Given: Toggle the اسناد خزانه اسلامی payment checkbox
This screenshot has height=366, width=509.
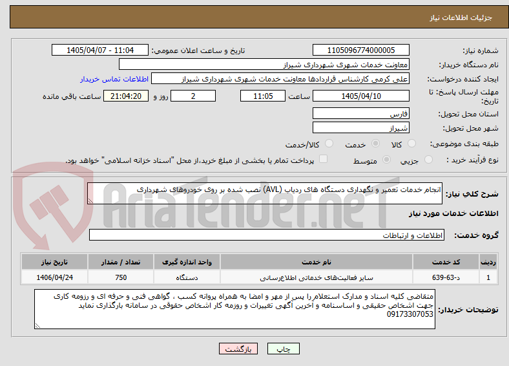Looking at the screenshot, I should [323, 159].
